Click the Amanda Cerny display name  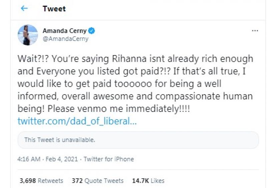point(64,31)
